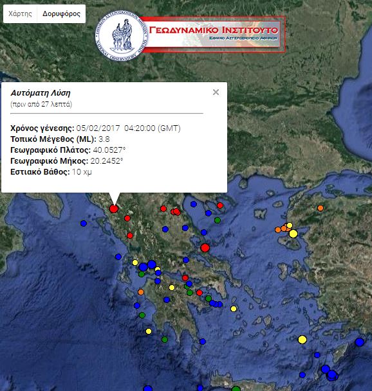Image resolution: width=372 pixels, height=391 pixels.
Task: Select the large yellow marker in the southeast Aegean
Action: (302, 340)
